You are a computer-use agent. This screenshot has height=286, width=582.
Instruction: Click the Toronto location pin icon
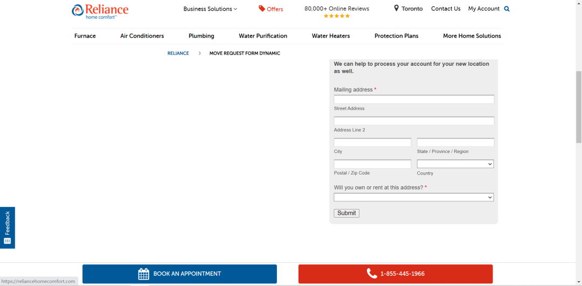(x=397, y=8)
